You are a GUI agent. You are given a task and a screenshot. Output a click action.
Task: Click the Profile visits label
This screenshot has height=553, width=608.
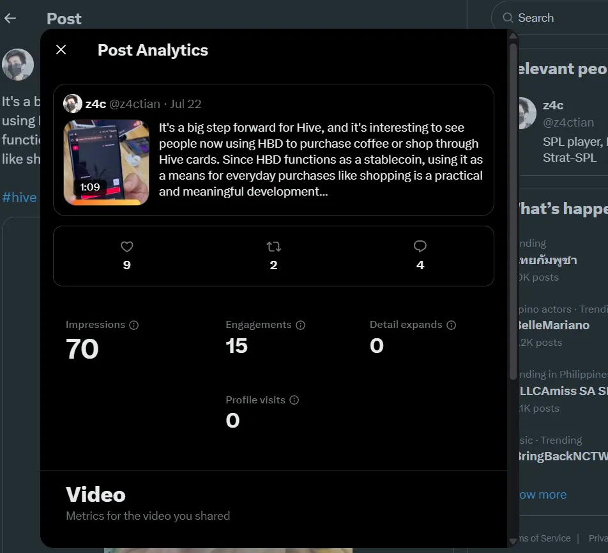(x=255, y=400)
